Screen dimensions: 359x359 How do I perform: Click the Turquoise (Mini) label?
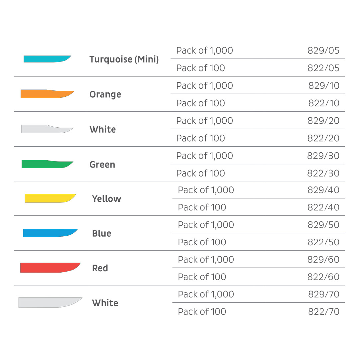point(124,60)
